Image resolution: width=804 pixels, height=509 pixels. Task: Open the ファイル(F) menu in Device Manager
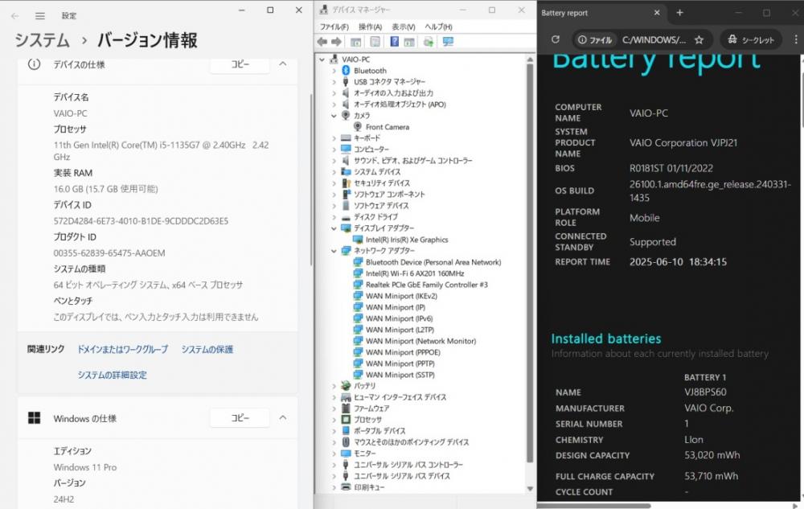334,27
